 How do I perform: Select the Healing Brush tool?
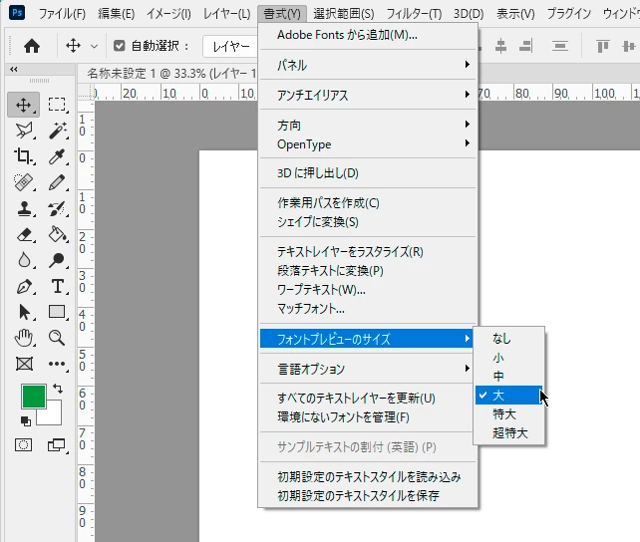[24, 182]
